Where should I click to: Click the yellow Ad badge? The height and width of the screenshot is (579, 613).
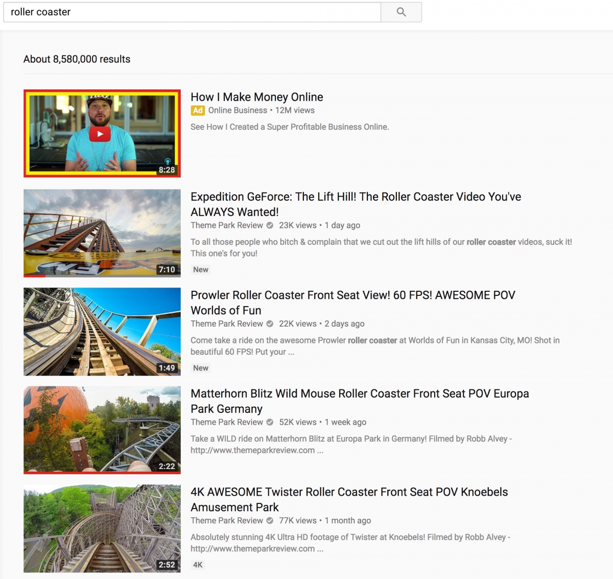(198, 110)
